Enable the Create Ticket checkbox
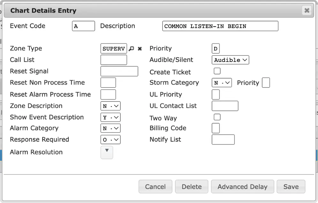 pos(217,71)
